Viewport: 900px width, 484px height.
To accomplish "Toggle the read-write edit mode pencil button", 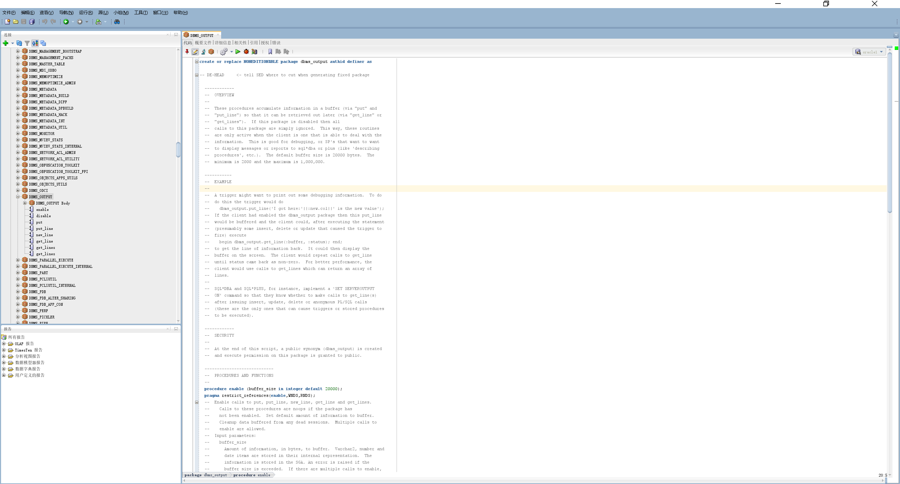I will (195, 52).
